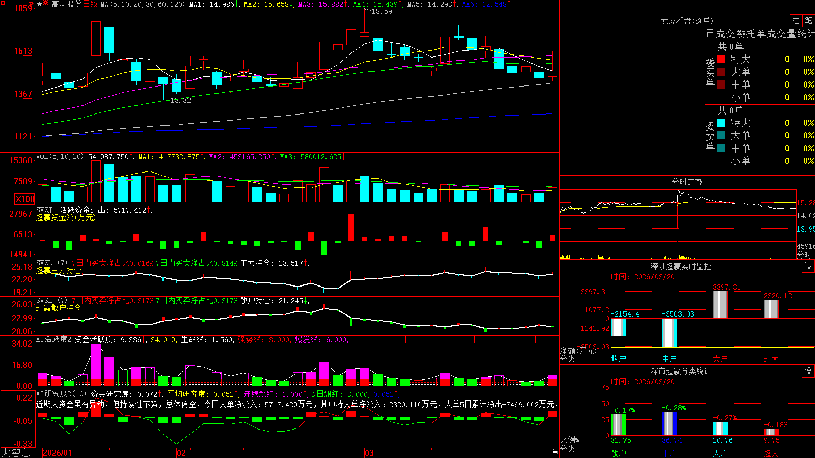Click the 18.59 high price annotation
This screenshot has width=815, height=458.
click(382, 11)
